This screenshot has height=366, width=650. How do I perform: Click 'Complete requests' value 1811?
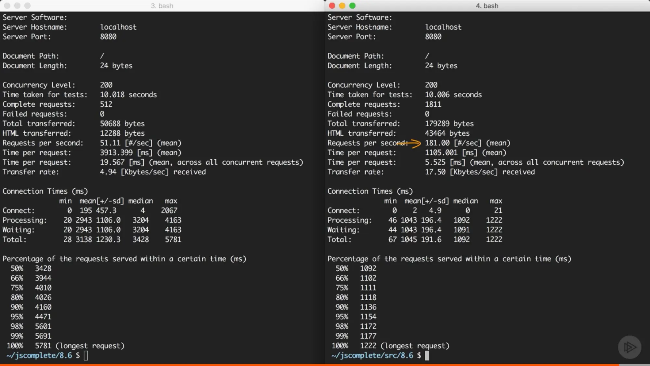(x=433, y=104)
